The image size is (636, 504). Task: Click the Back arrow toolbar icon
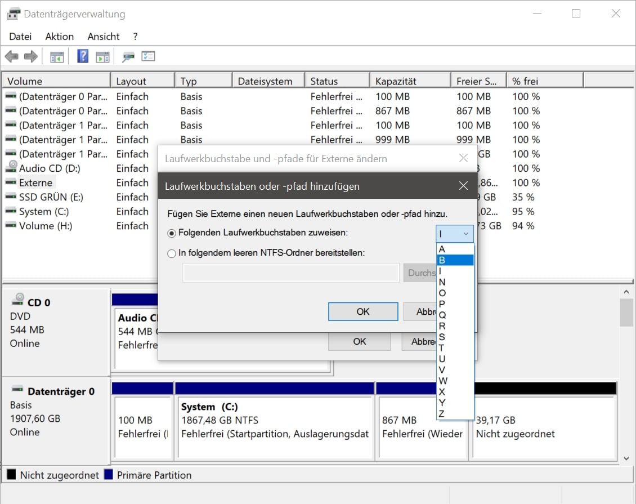click(12, 56)
